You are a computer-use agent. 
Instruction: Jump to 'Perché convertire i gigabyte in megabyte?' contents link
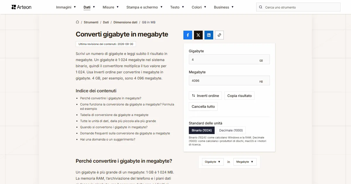[x=111, y=98]
